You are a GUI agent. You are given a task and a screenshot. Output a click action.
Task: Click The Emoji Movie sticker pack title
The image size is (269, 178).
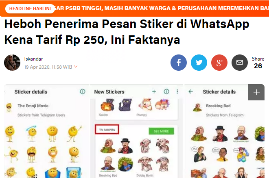pos(33,106)
